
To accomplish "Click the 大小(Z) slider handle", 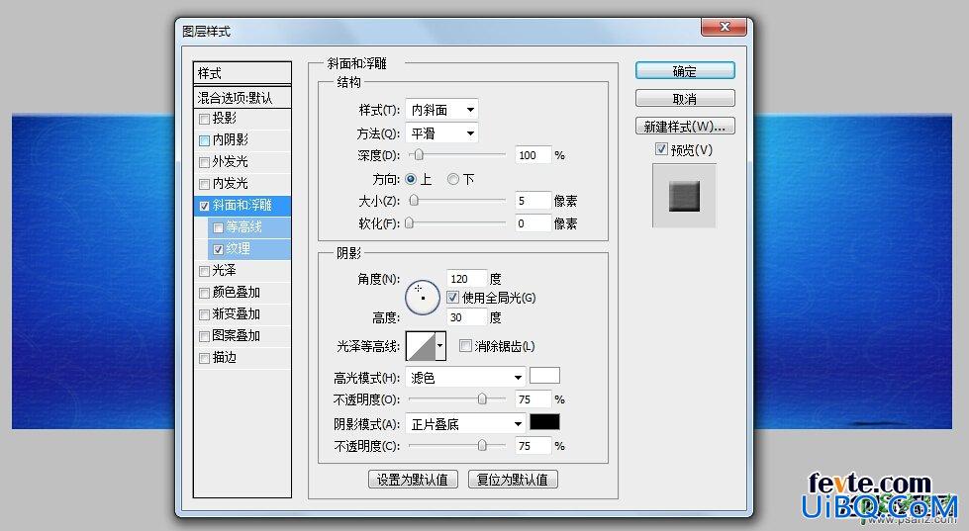I will coord(414,200).
